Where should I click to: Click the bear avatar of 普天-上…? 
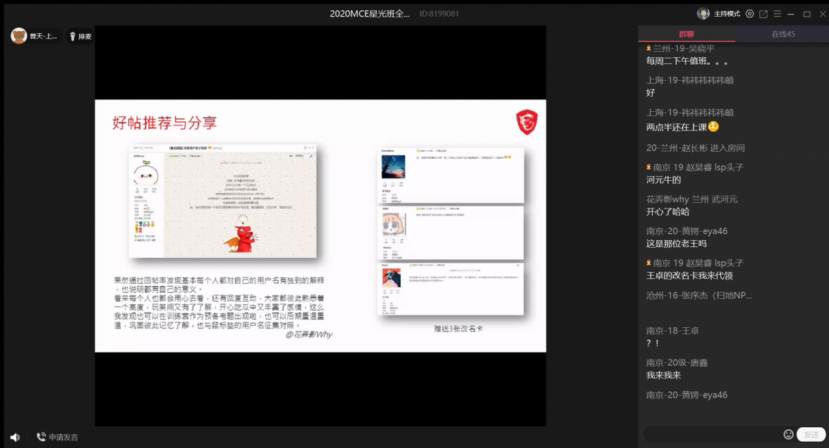19,36
